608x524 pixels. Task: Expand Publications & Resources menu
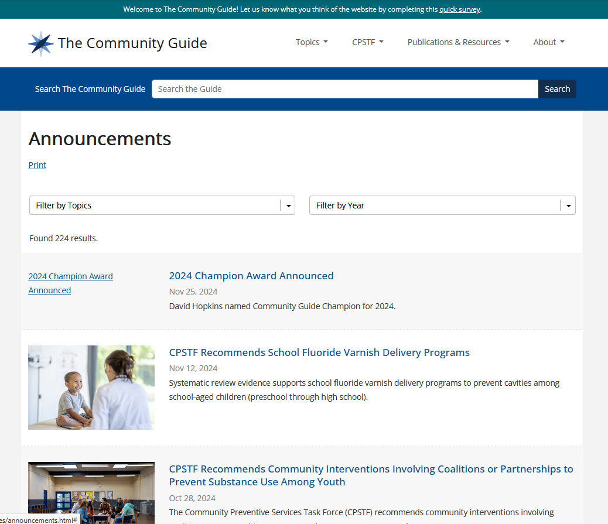(458, 42)
